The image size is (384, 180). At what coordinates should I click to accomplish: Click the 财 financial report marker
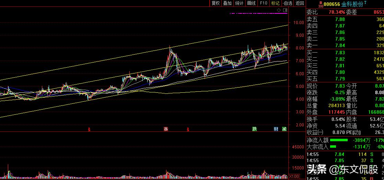[x=276, y=129]
